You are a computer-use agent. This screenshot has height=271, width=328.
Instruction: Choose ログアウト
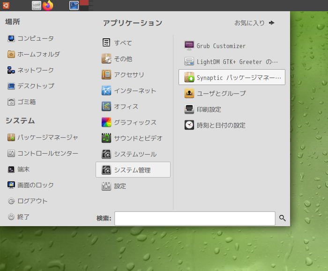28,201
